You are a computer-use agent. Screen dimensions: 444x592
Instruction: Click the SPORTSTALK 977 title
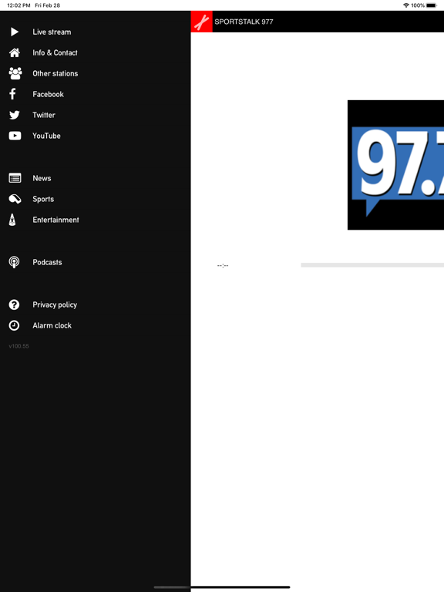(x=244, y=22)
